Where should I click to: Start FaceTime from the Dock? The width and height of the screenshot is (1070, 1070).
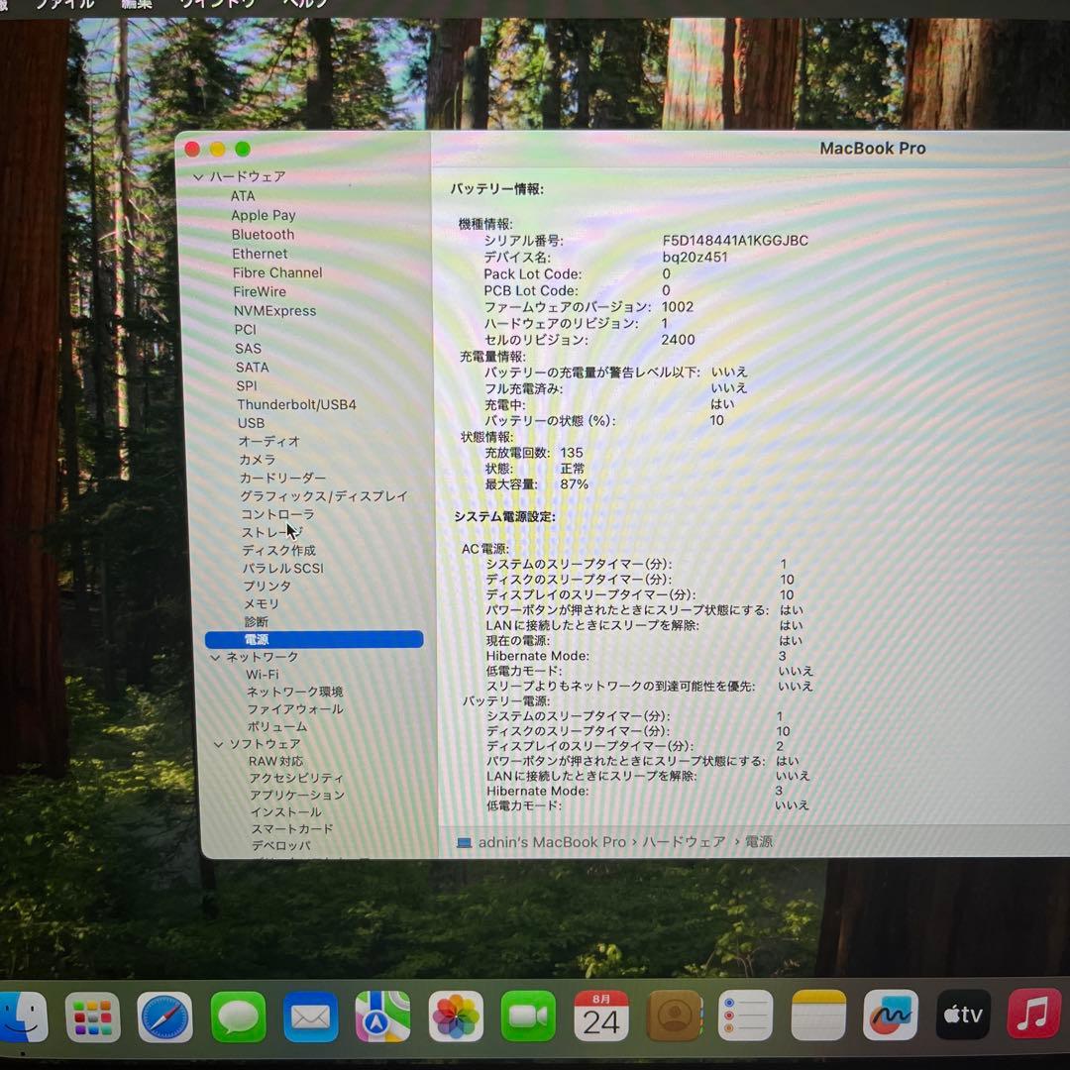click(528, 1016)
